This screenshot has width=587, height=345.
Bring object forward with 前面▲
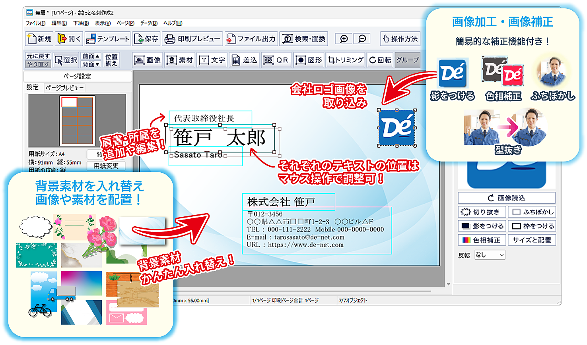91,56
